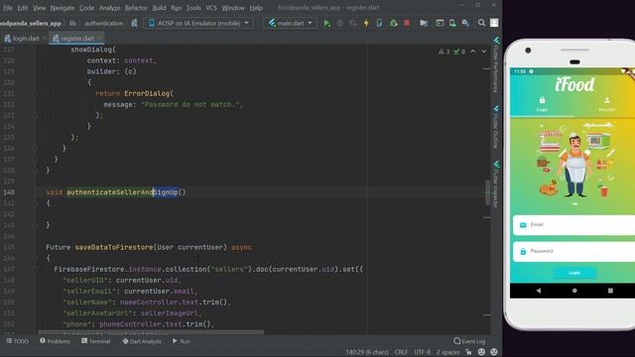Viewport: 635px width, 357px height.
Task: Open the Run tool window
Action: pos(181,341)
